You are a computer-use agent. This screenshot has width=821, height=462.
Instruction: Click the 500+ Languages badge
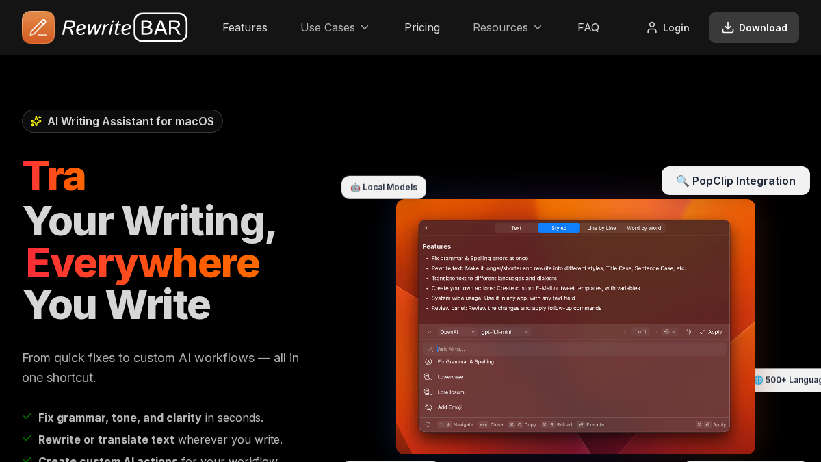tap(787, 380)
